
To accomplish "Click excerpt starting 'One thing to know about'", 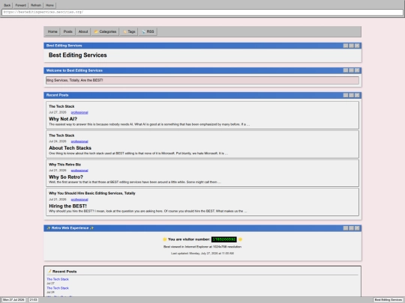I will pos(139,153).
